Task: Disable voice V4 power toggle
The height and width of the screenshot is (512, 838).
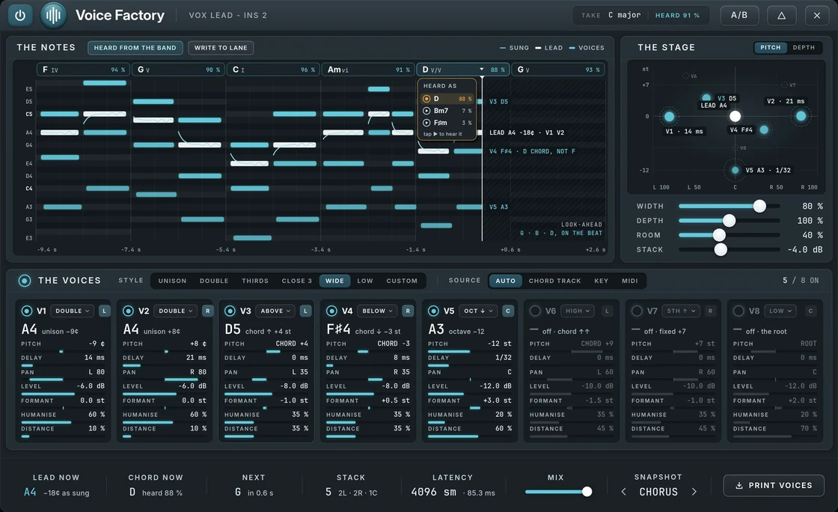Action: [x=331, y=311]
